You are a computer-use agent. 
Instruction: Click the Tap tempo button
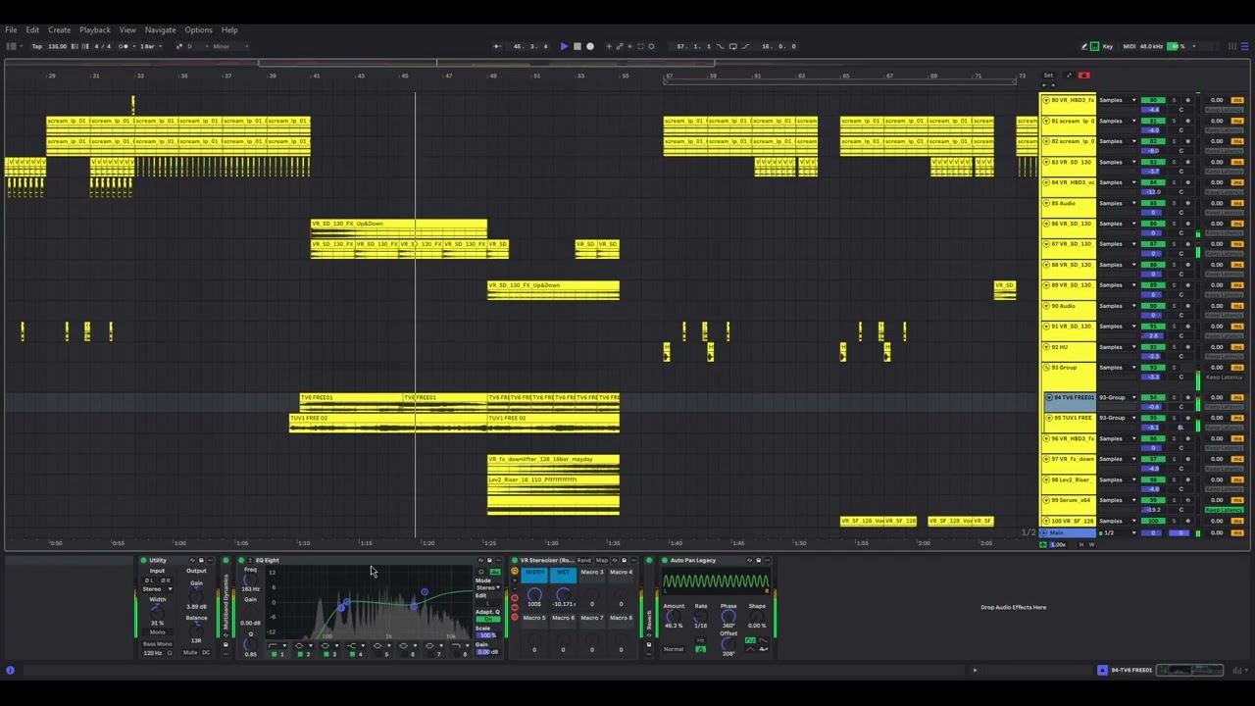pos(37,46)
